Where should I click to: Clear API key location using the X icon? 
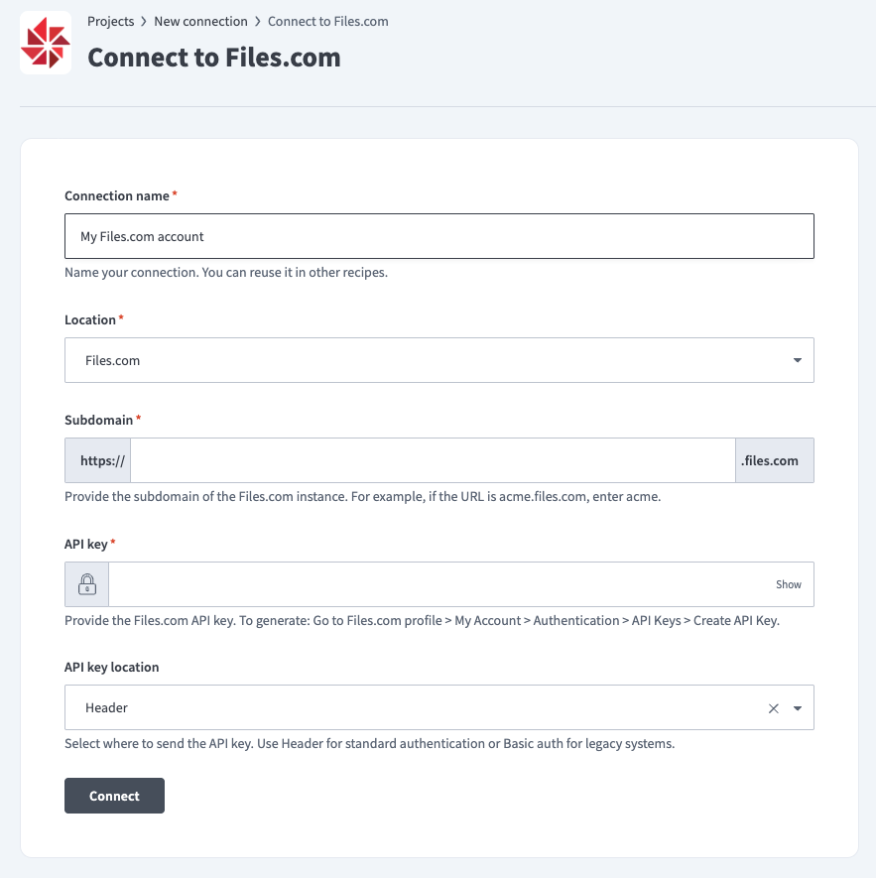773,707
